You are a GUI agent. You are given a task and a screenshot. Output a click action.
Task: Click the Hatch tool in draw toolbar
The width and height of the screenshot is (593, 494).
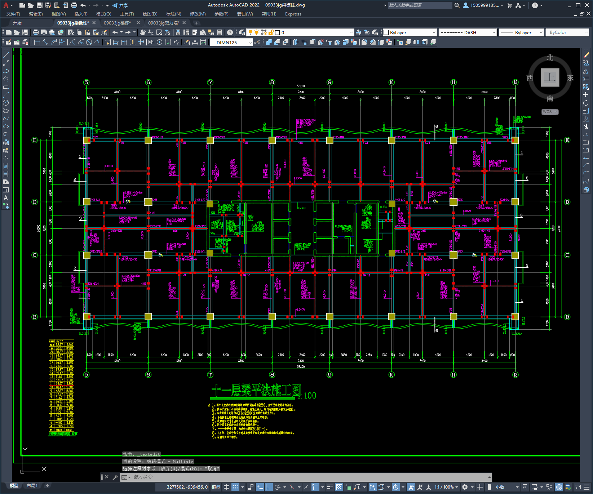6,166
